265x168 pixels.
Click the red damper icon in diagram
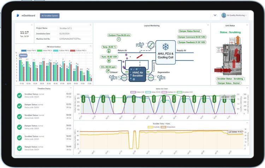coord(140,56)
